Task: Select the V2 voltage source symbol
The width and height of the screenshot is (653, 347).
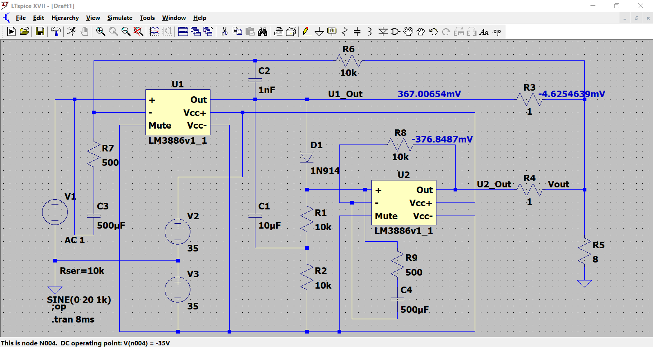Action: [177, 231]
